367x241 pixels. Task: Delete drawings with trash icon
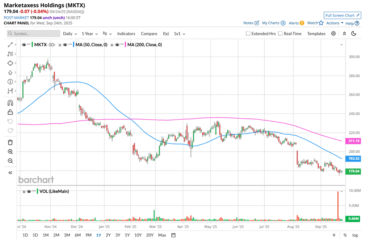10,142
